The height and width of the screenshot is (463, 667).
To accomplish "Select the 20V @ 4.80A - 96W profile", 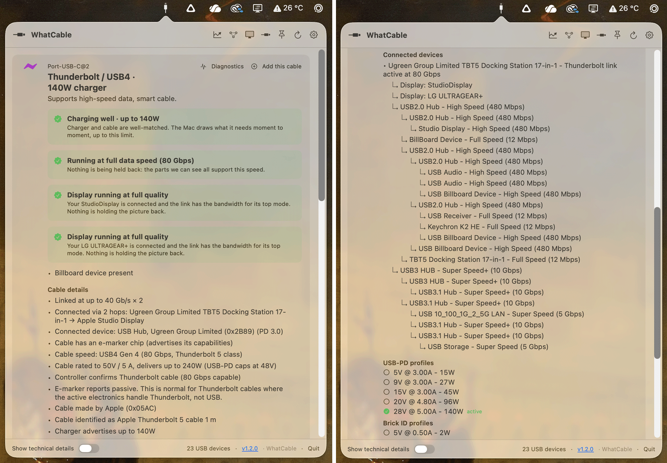I will (x=422, y=402).
